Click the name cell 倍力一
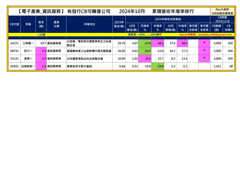Screen dimensions: 240x170 [x=28, y=51]
